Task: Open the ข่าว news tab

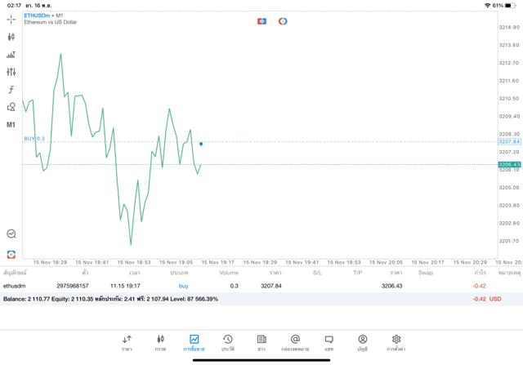Action: point(261,342)
